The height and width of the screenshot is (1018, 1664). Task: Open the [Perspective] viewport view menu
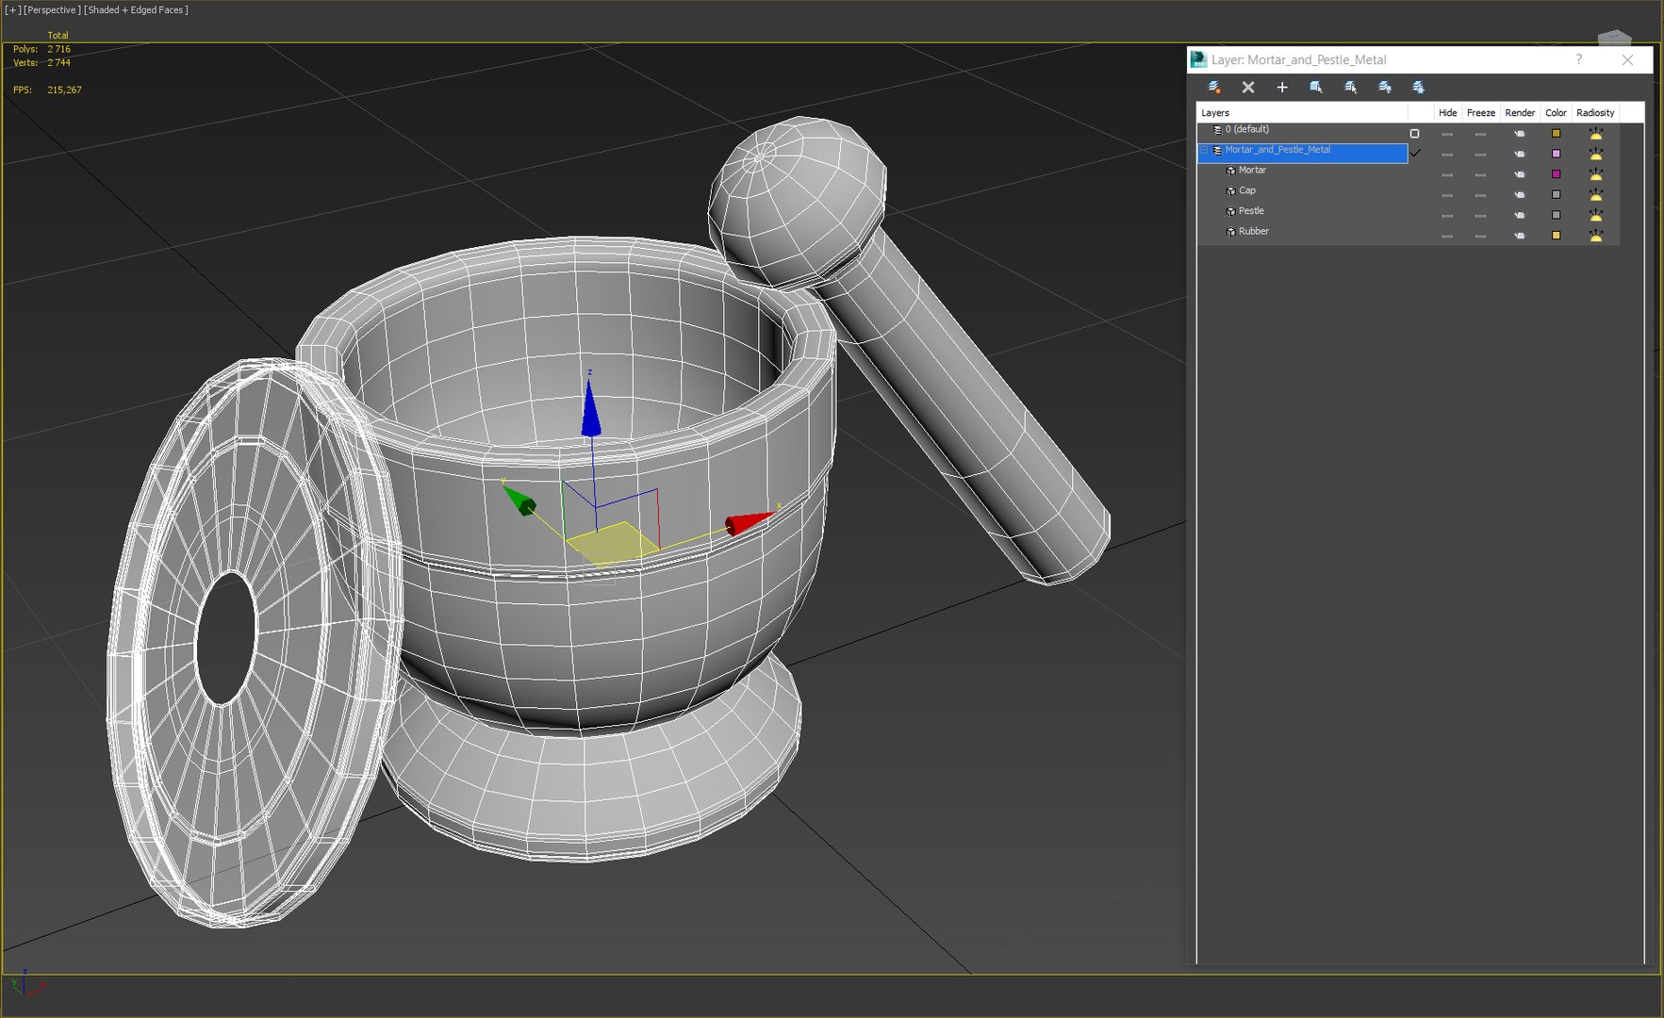(x=51, y=9)
